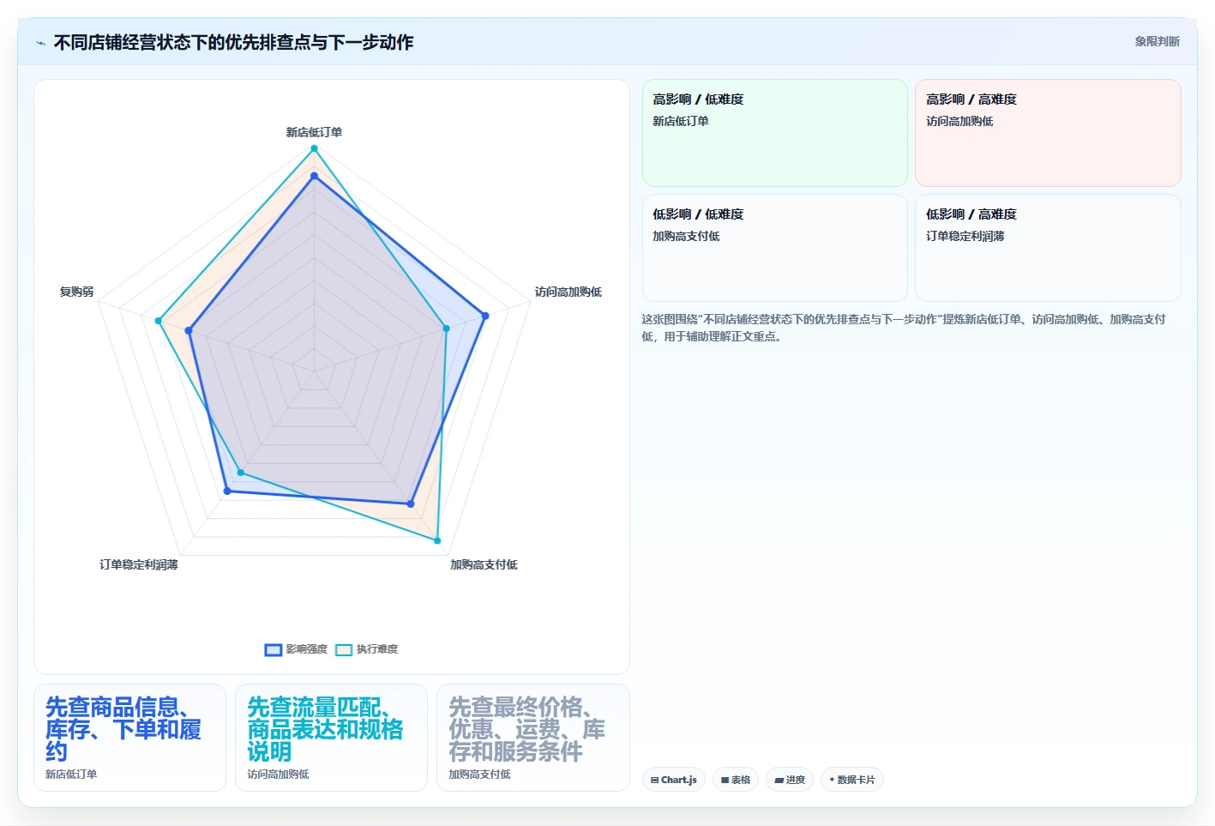Open the card 先查流量匹配、商品表达和规格说明
Image resolution: width=1215 pixels, height=826 pixels.
(x=331, y=738)
